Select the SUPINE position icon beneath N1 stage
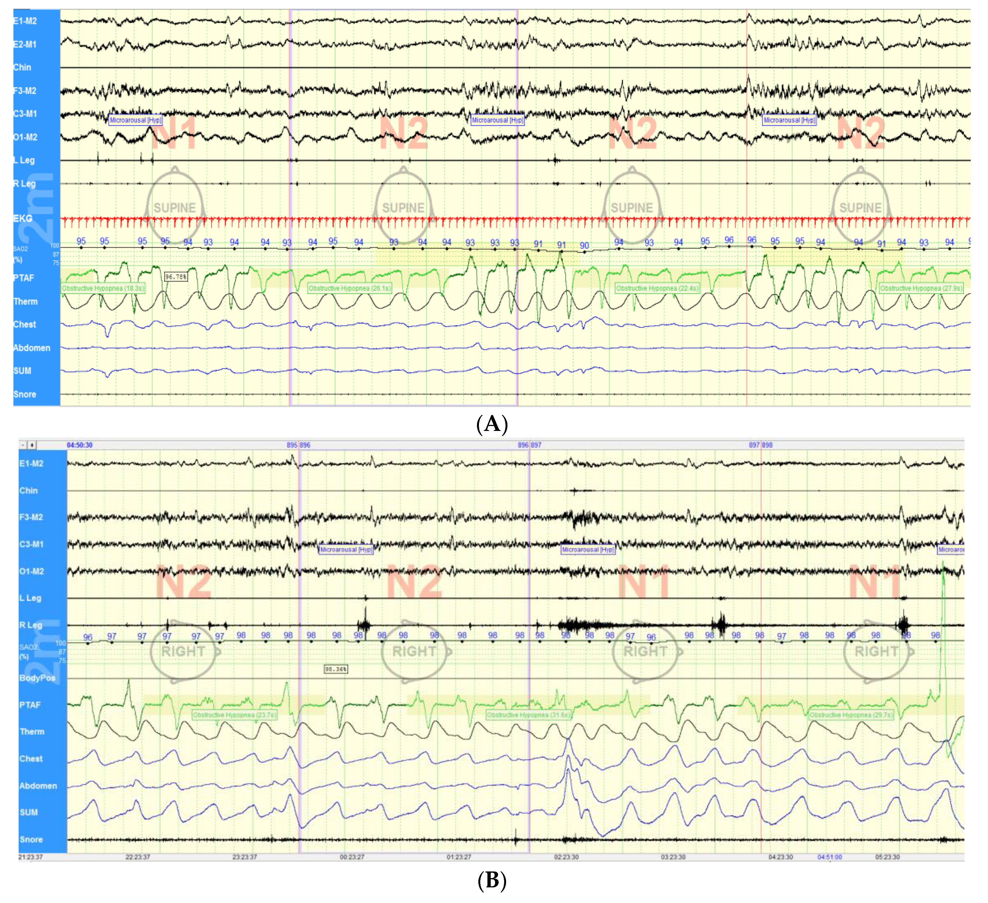 pos(175,207)
